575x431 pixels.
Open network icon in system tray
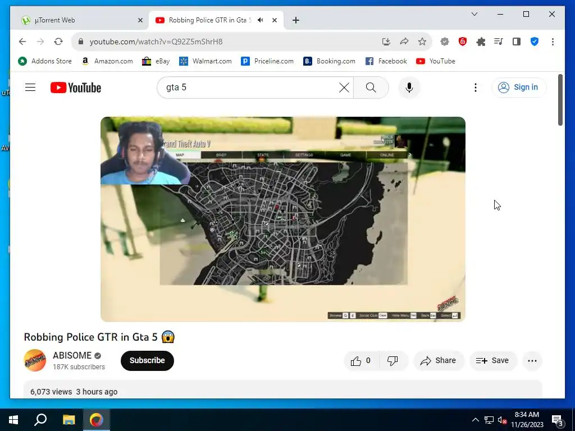tap(489, 420)
